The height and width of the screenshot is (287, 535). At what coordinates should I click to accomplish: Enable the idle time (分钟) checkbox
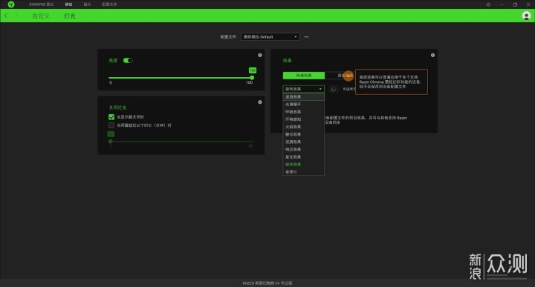pyautogui.click(x=111, y=125)
